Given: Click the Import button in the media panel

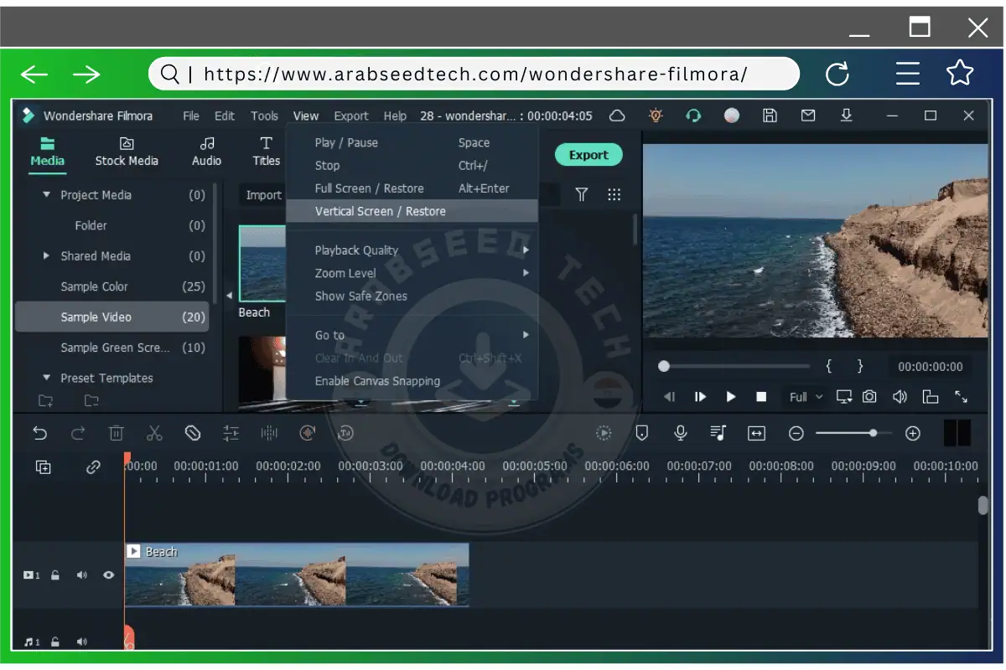Looking at the screenshot, I should 262,194.
